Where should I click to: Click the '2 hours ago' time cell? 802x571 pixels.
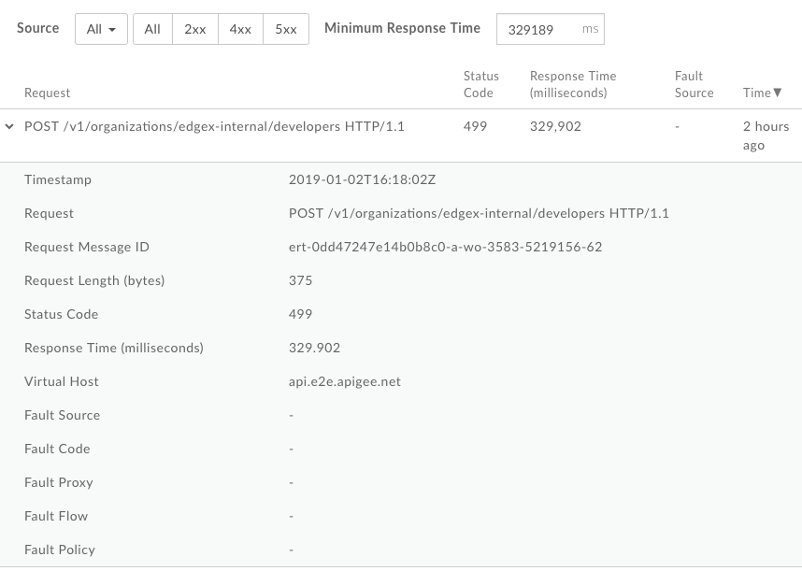(766, 136)
